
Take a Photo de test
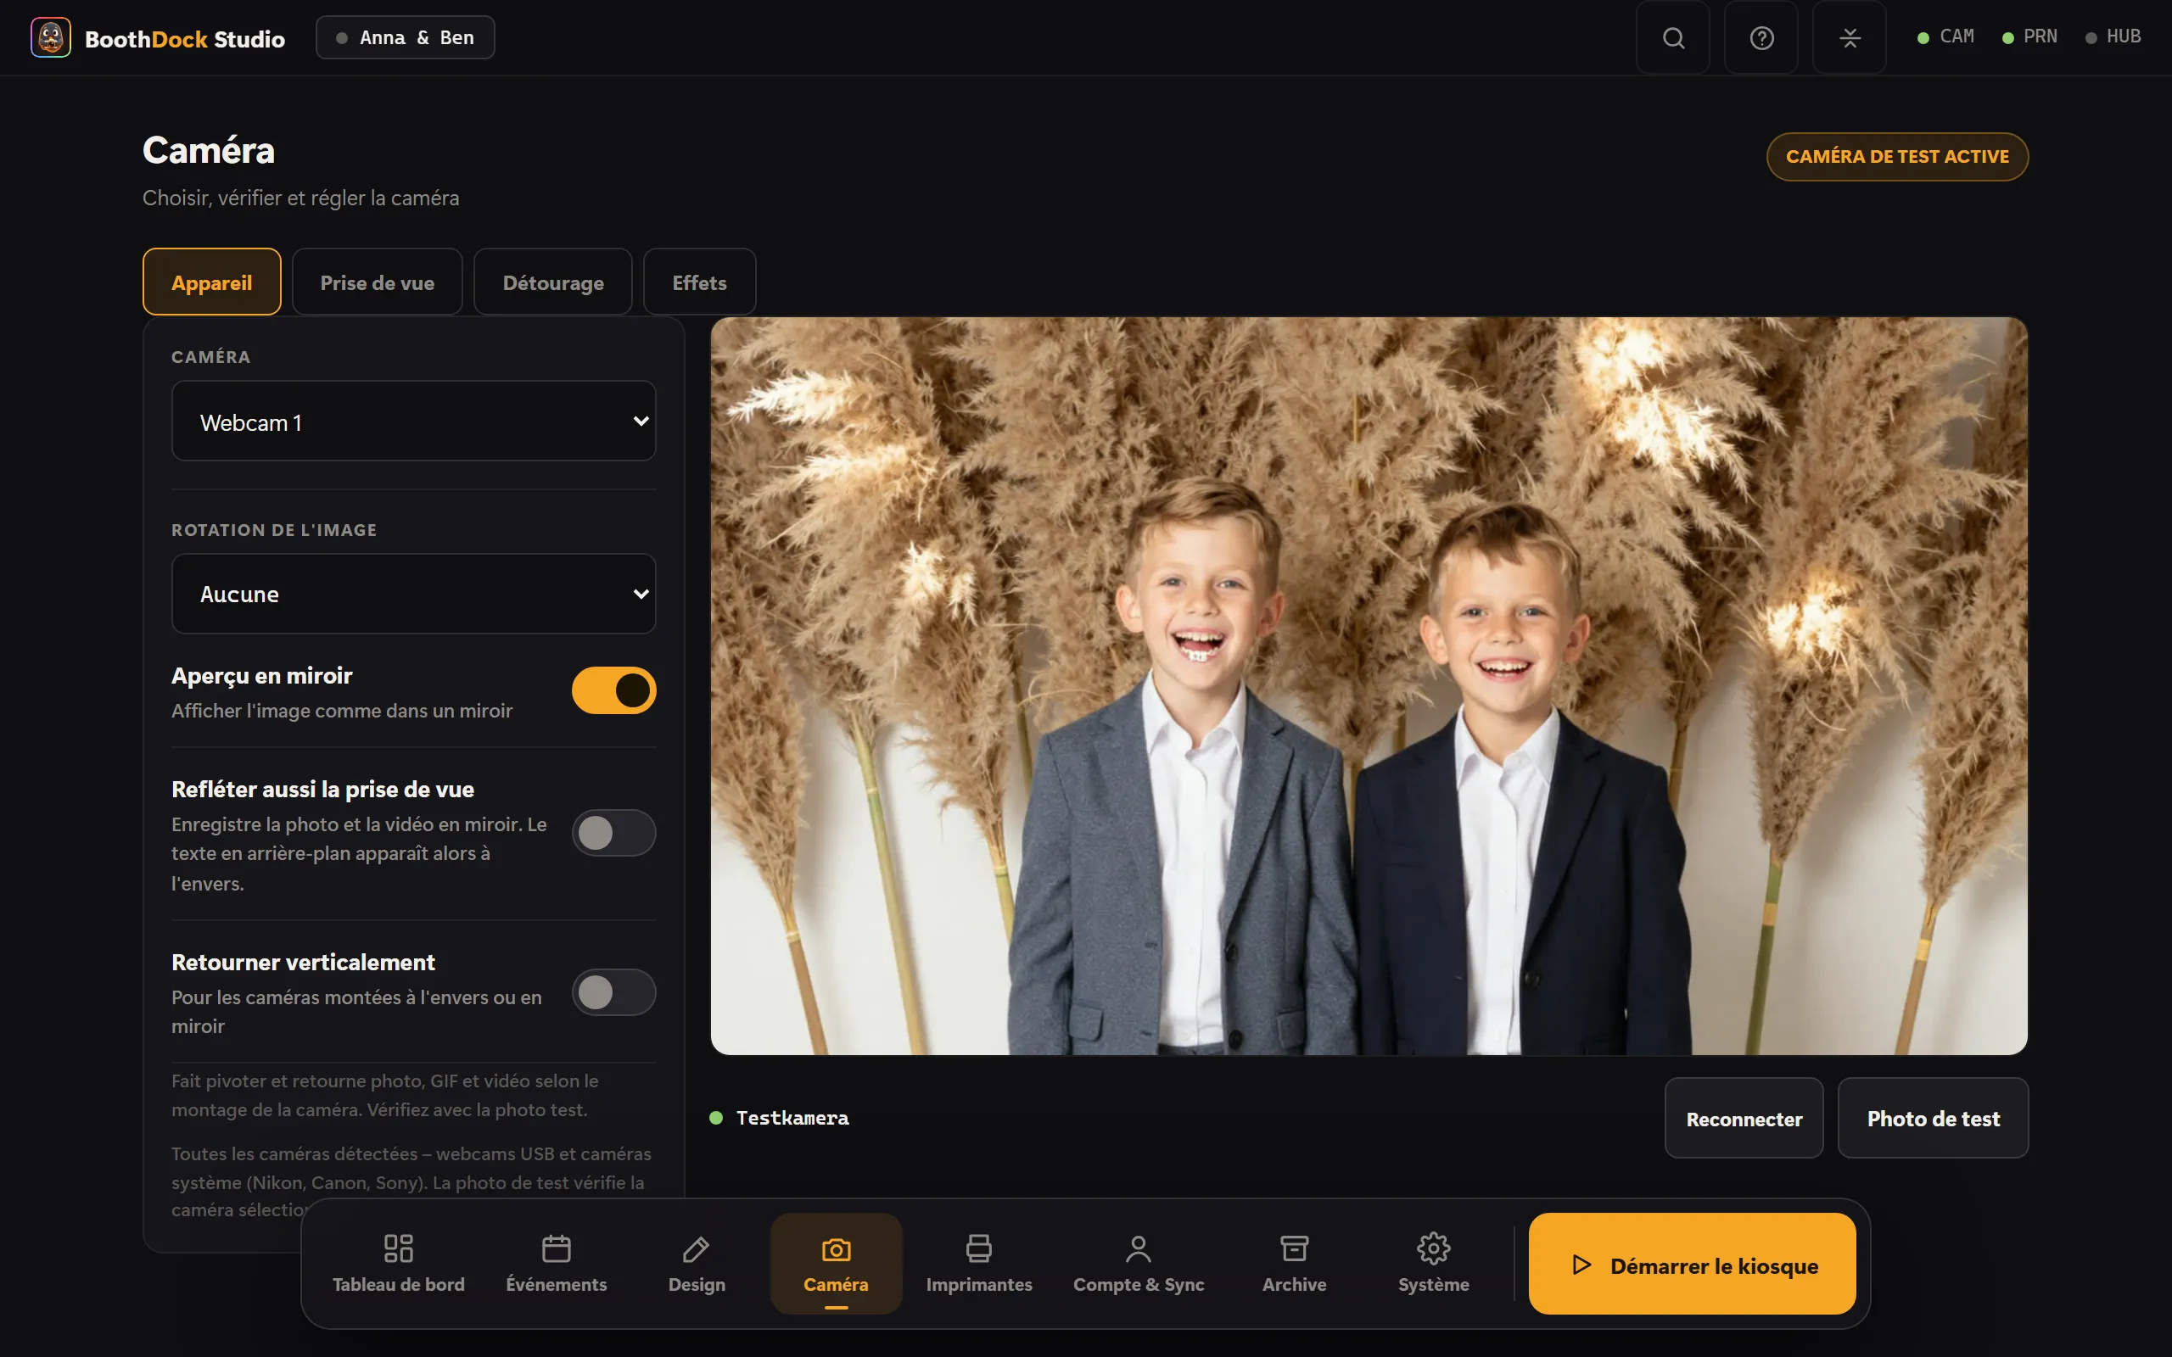1934,1119
